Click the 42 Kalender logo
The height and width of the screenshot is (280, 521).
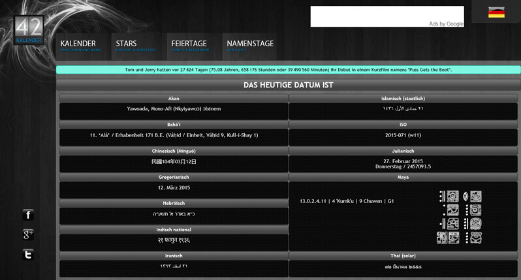29,30
